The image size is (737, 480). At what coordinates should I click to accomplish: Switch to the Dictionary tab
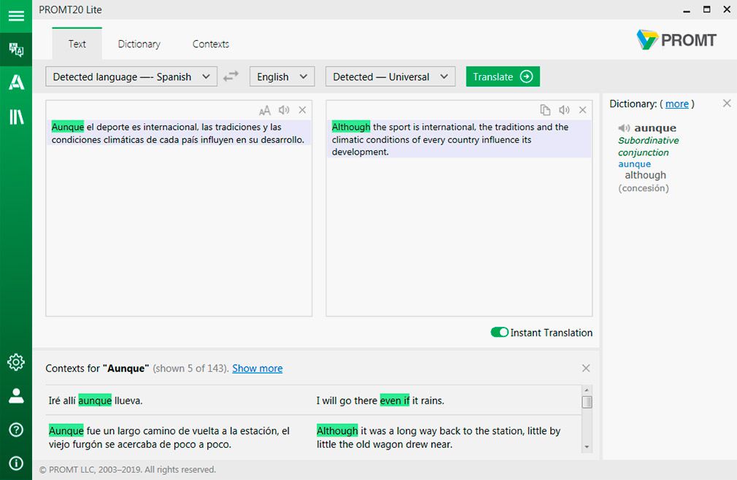139,44
